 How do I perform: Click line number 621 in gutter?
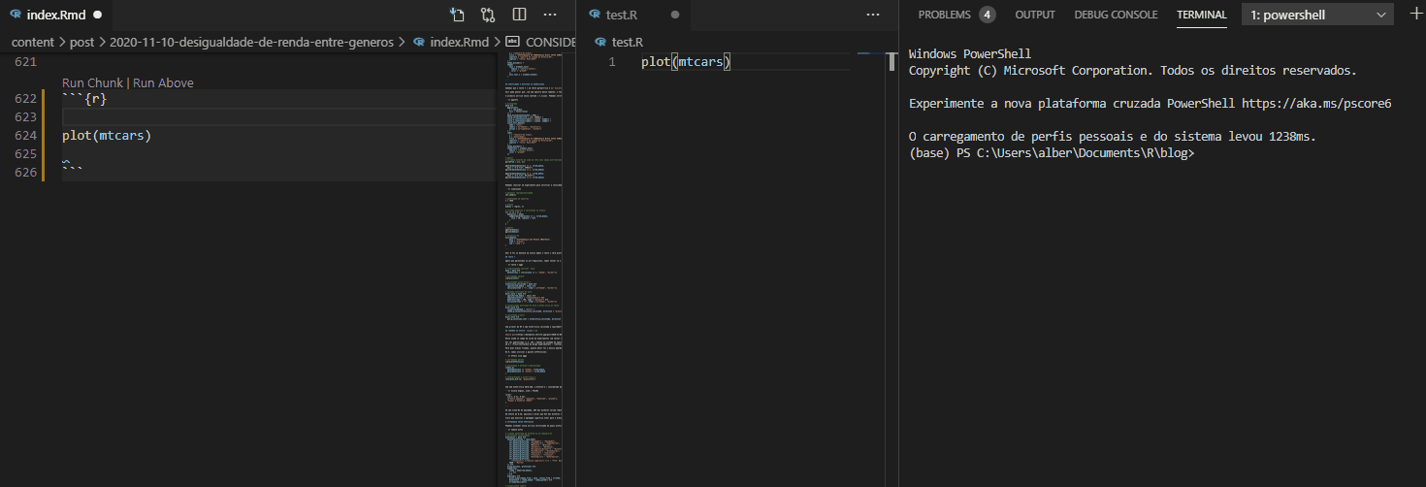coord(25,62)
